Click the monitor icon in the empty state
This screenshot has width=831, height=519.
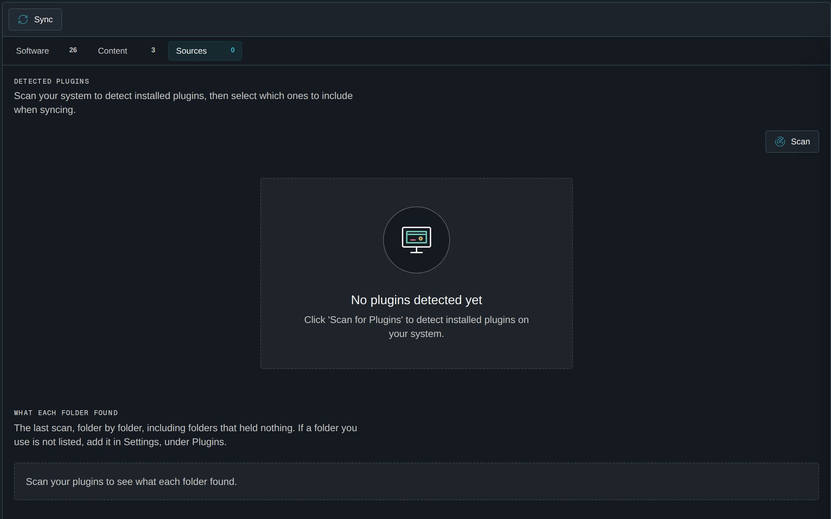click(x=416, y=240)
